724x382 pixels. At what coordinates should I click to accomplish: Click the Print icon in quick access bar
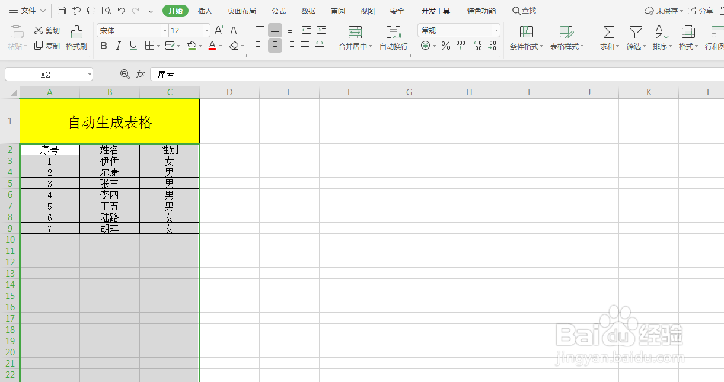pyautogui.click(x=91, y=11)
